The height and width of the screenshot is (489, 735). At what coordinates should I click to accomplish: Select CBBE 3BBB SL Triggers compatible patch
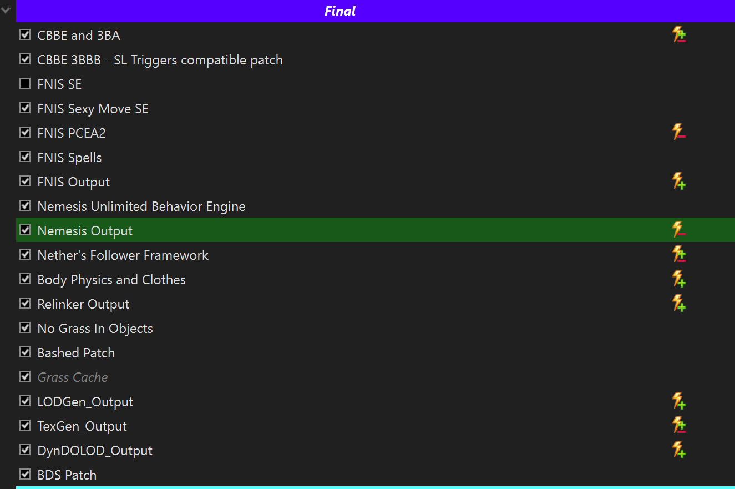(376, 59)
